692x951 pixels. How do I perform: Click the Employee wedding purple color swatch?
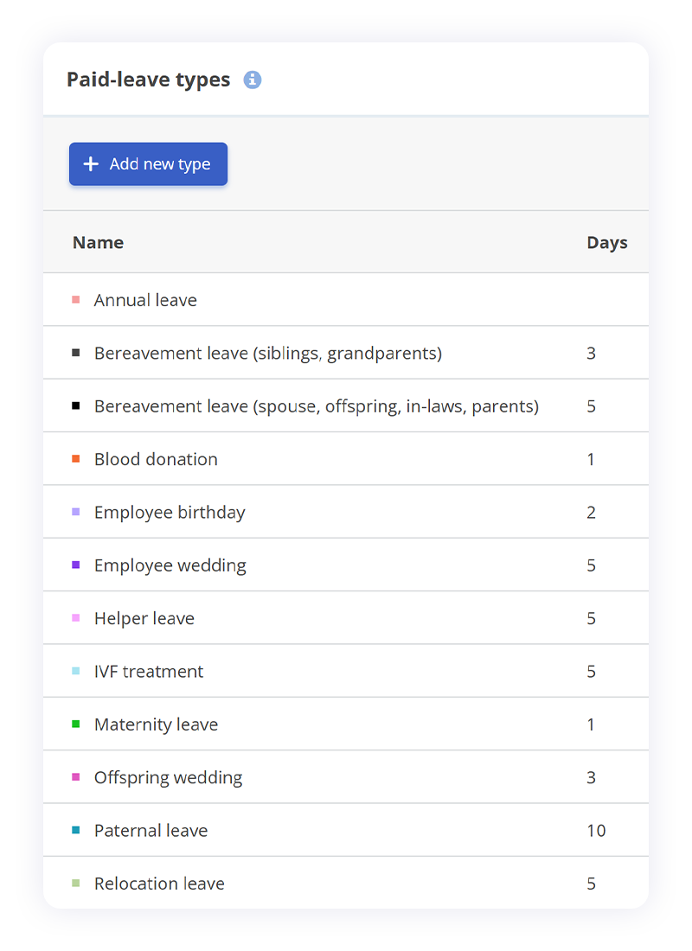coord(76,565)
